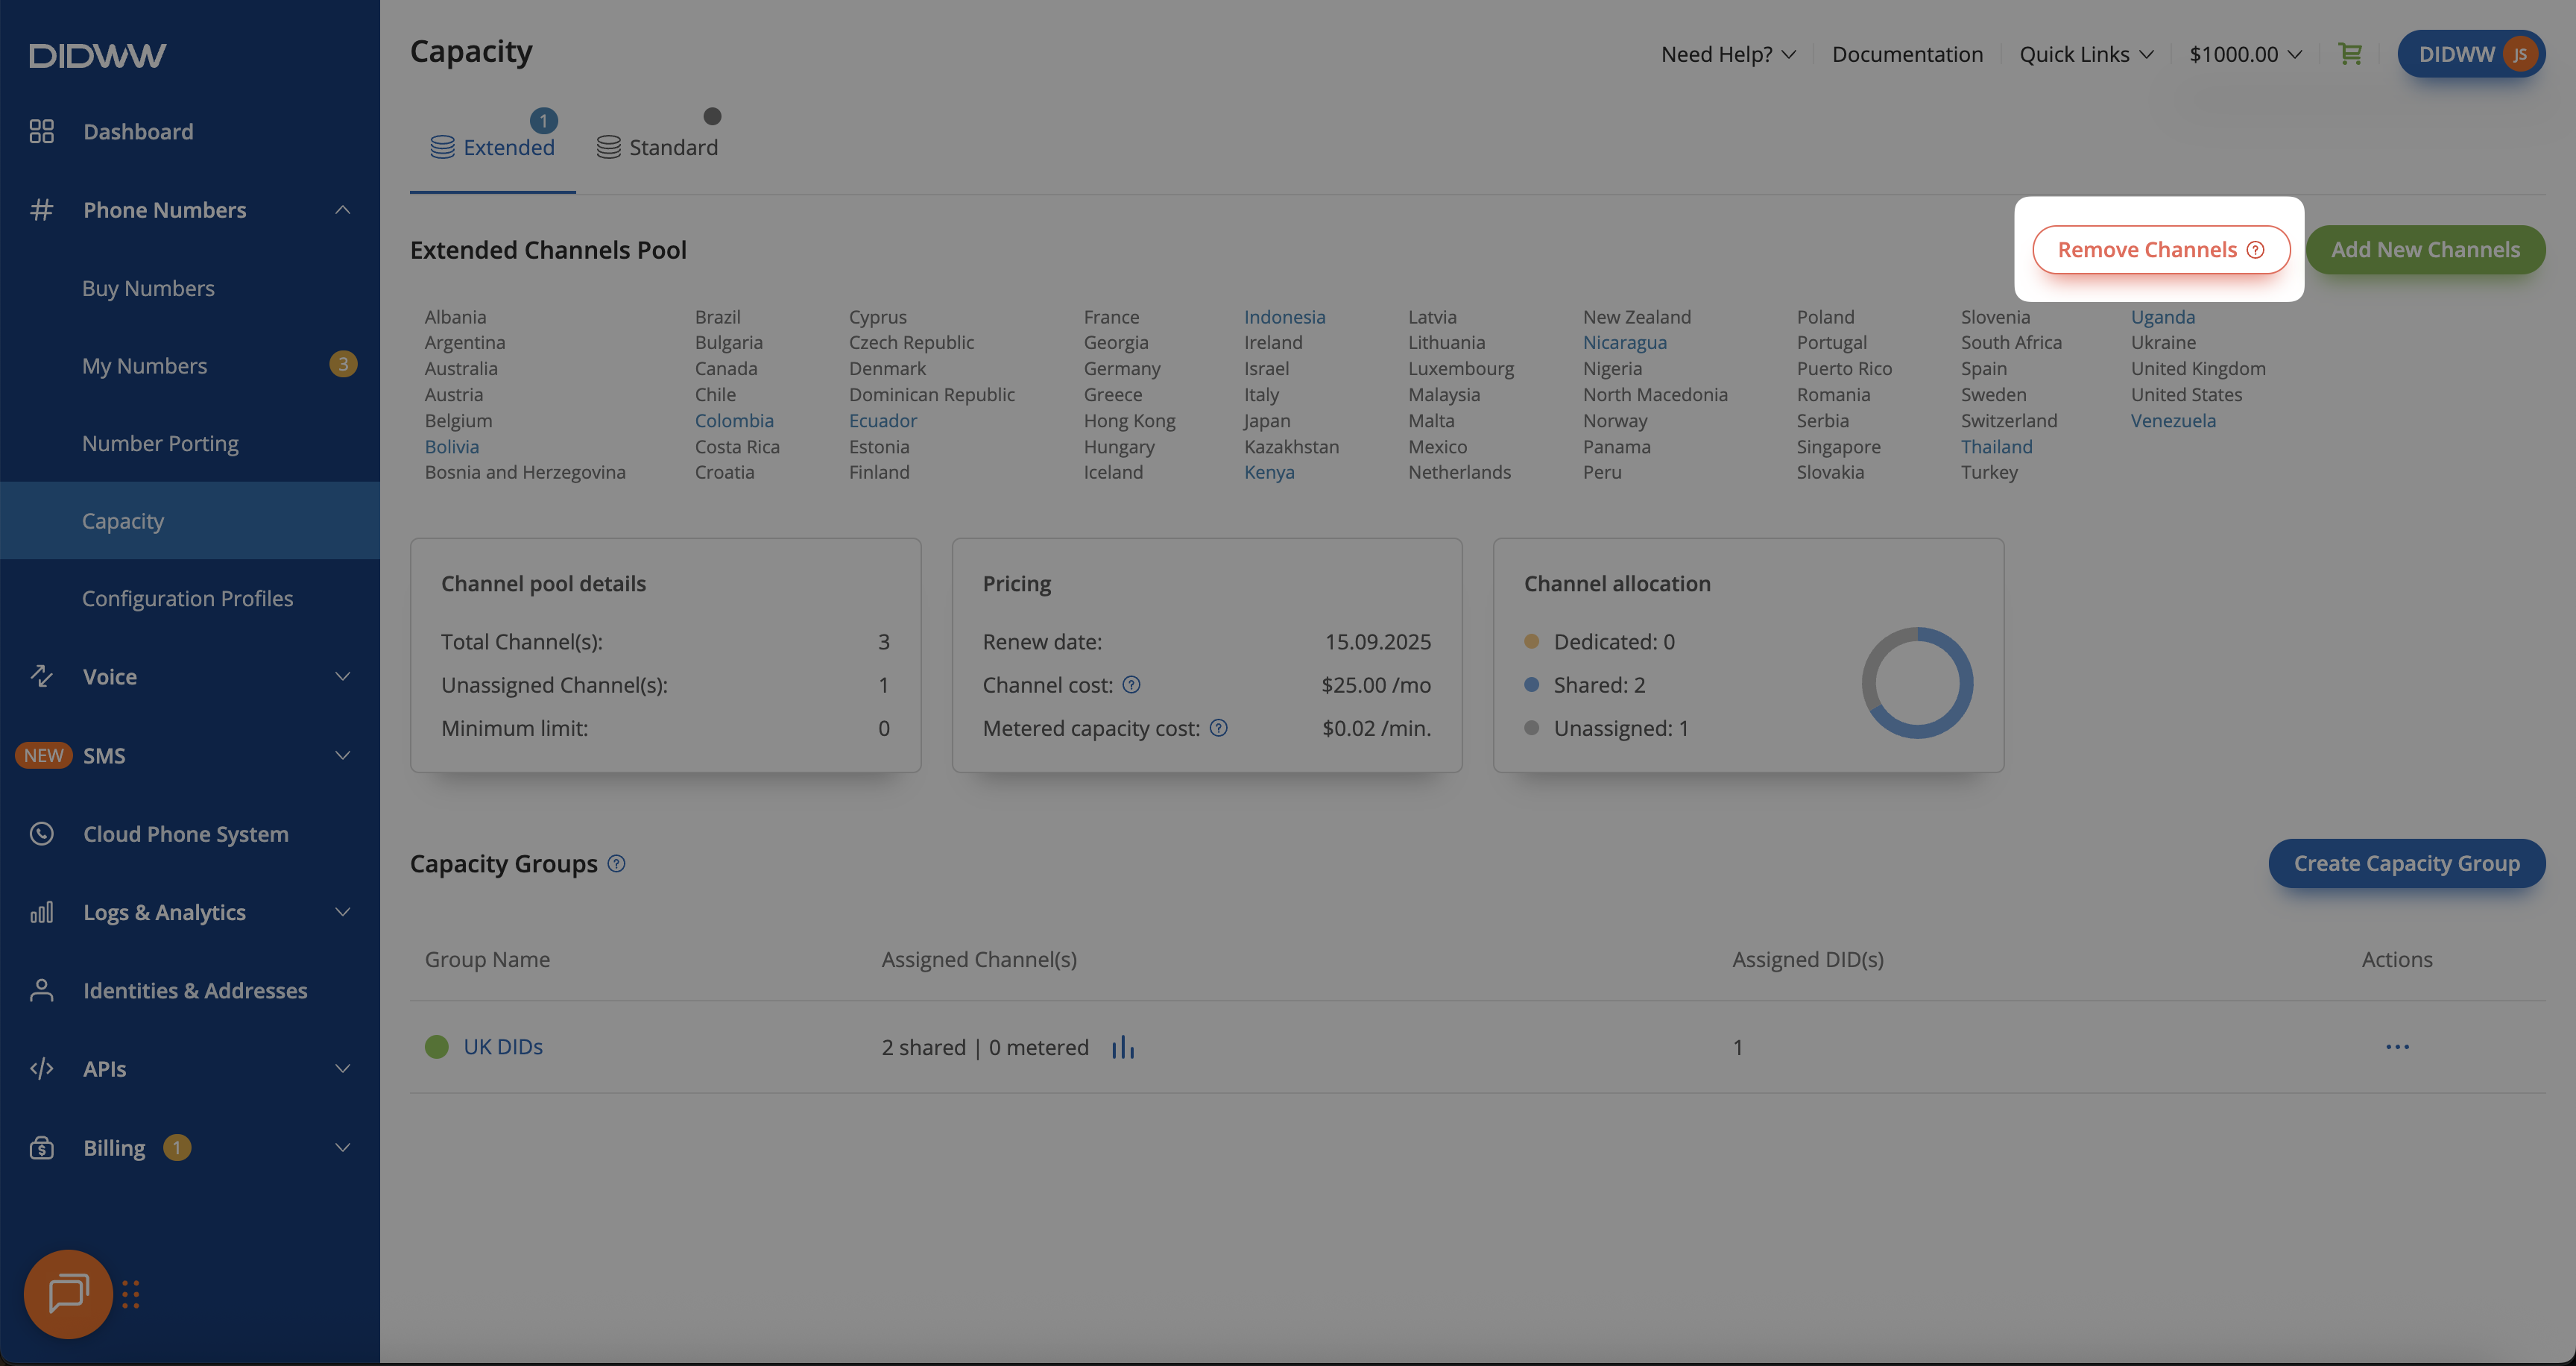Click the badge count on Billing
This screenshot has height=1366, width=2576.
(x=177, y=1147)
